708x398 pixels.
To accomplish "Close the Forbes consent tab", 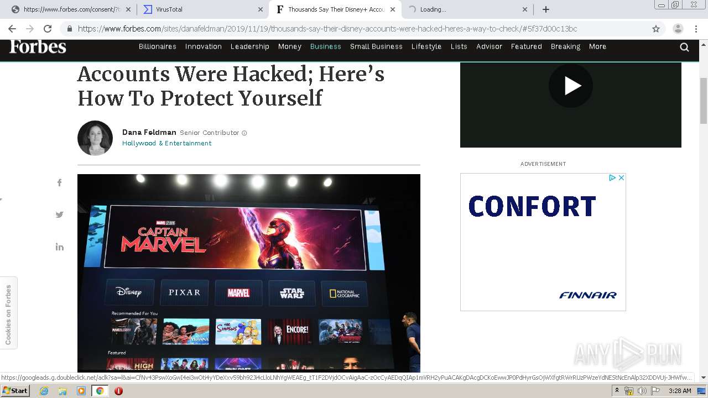I will [128, 9].
